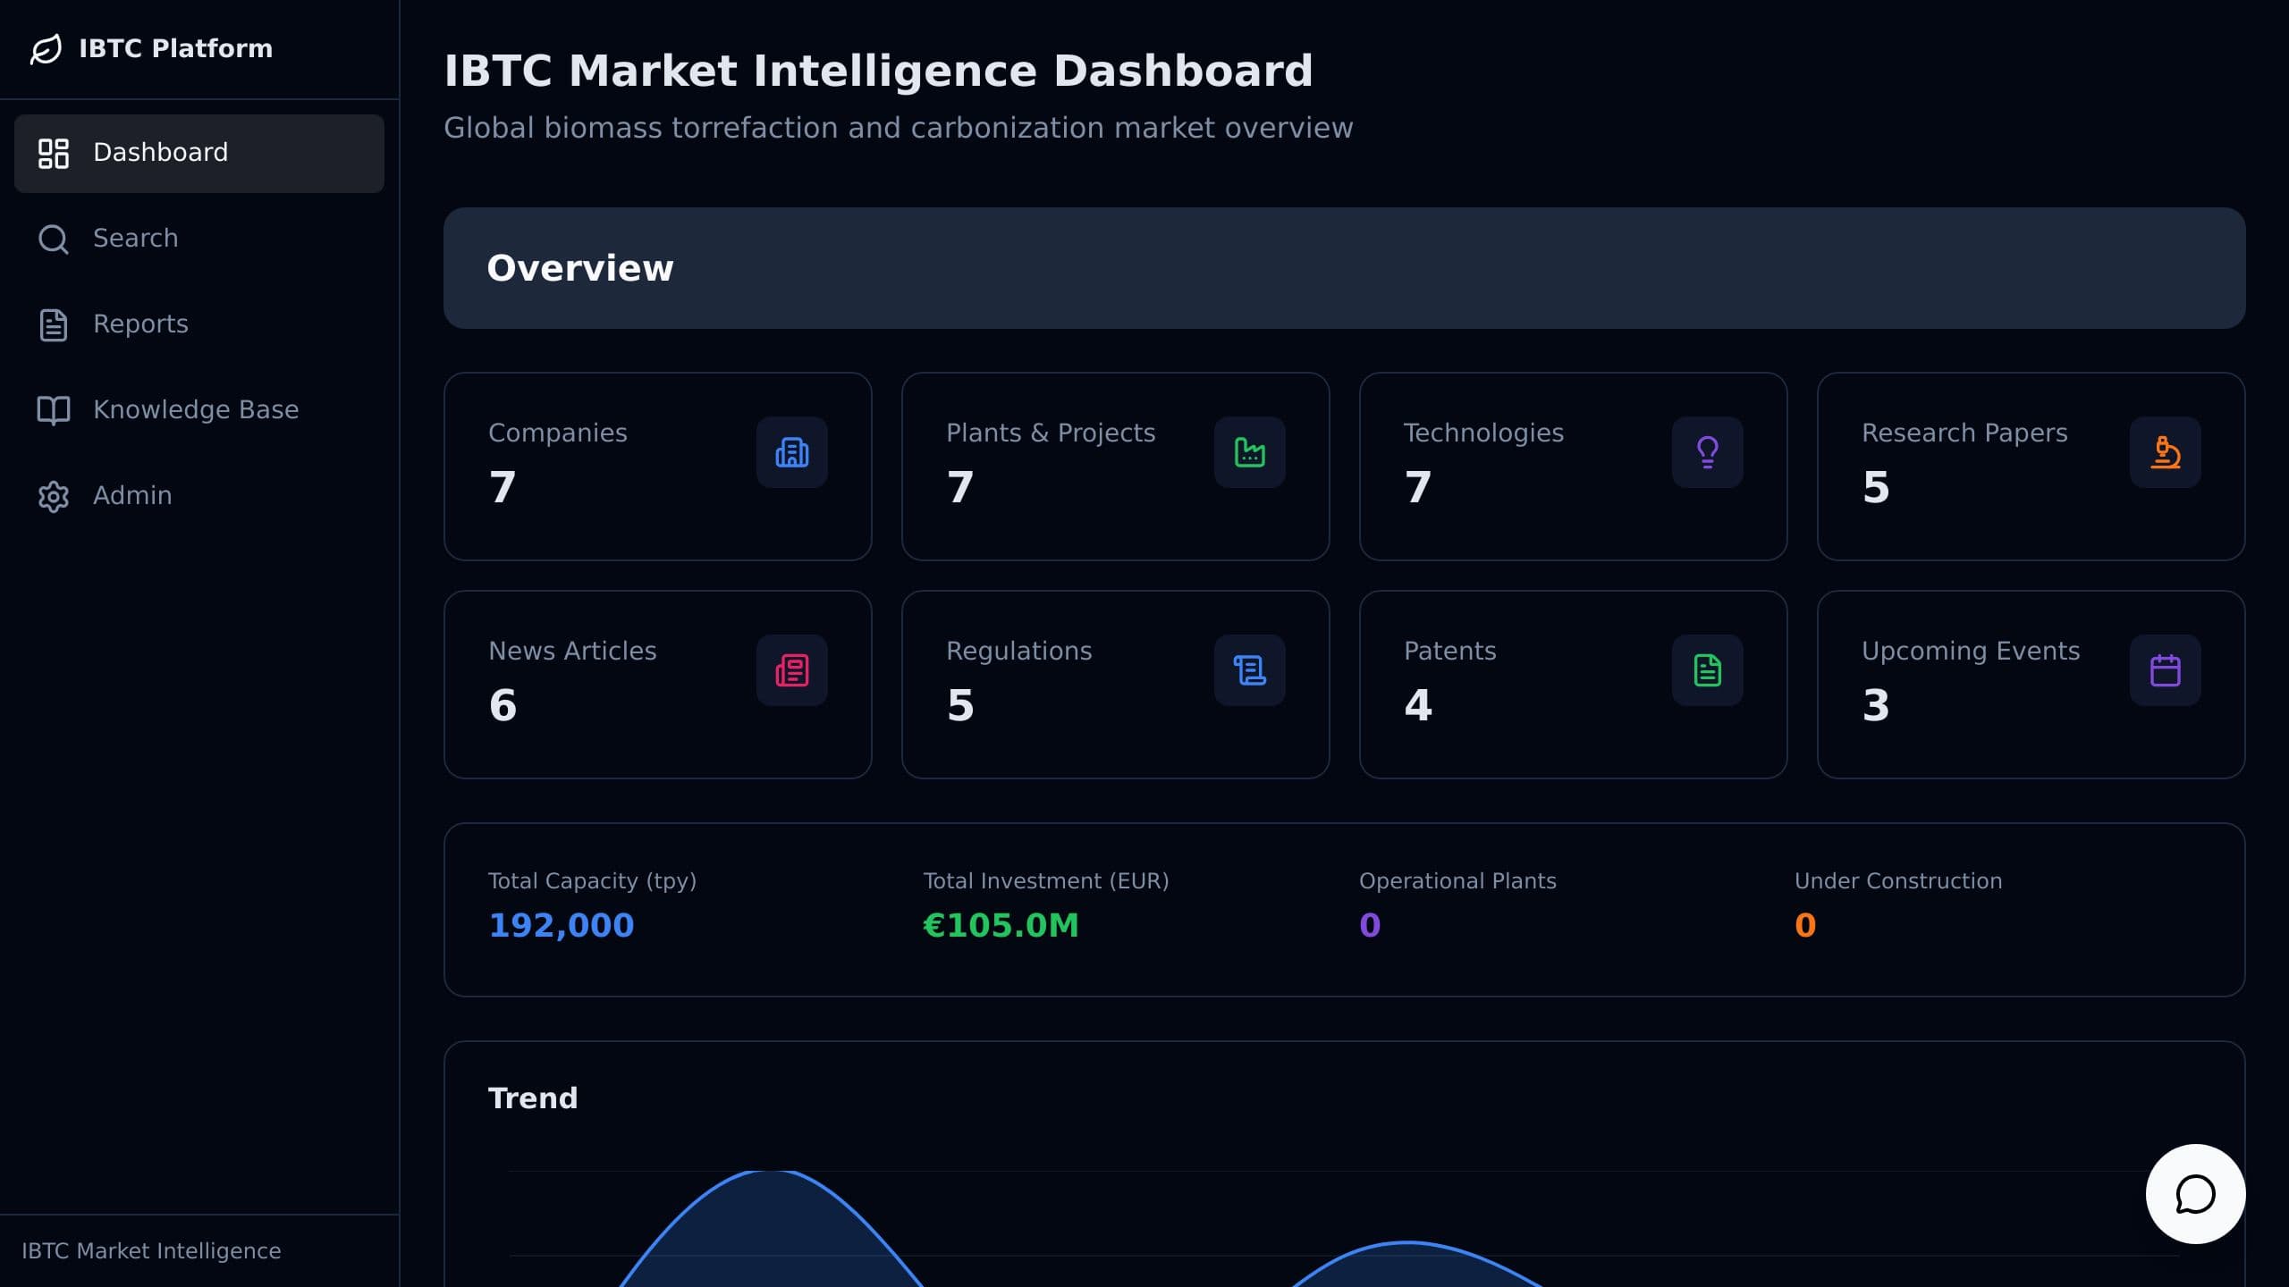Click the Dashboard grid icon in sidebar
This screenshot has height=1287, width=2289.
[x=54, y=153]
